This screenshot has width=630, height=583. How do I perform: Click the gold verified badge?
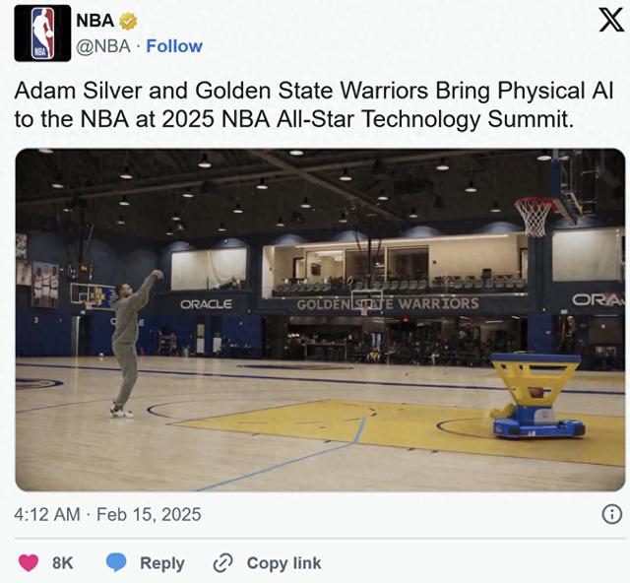[129, 22]
